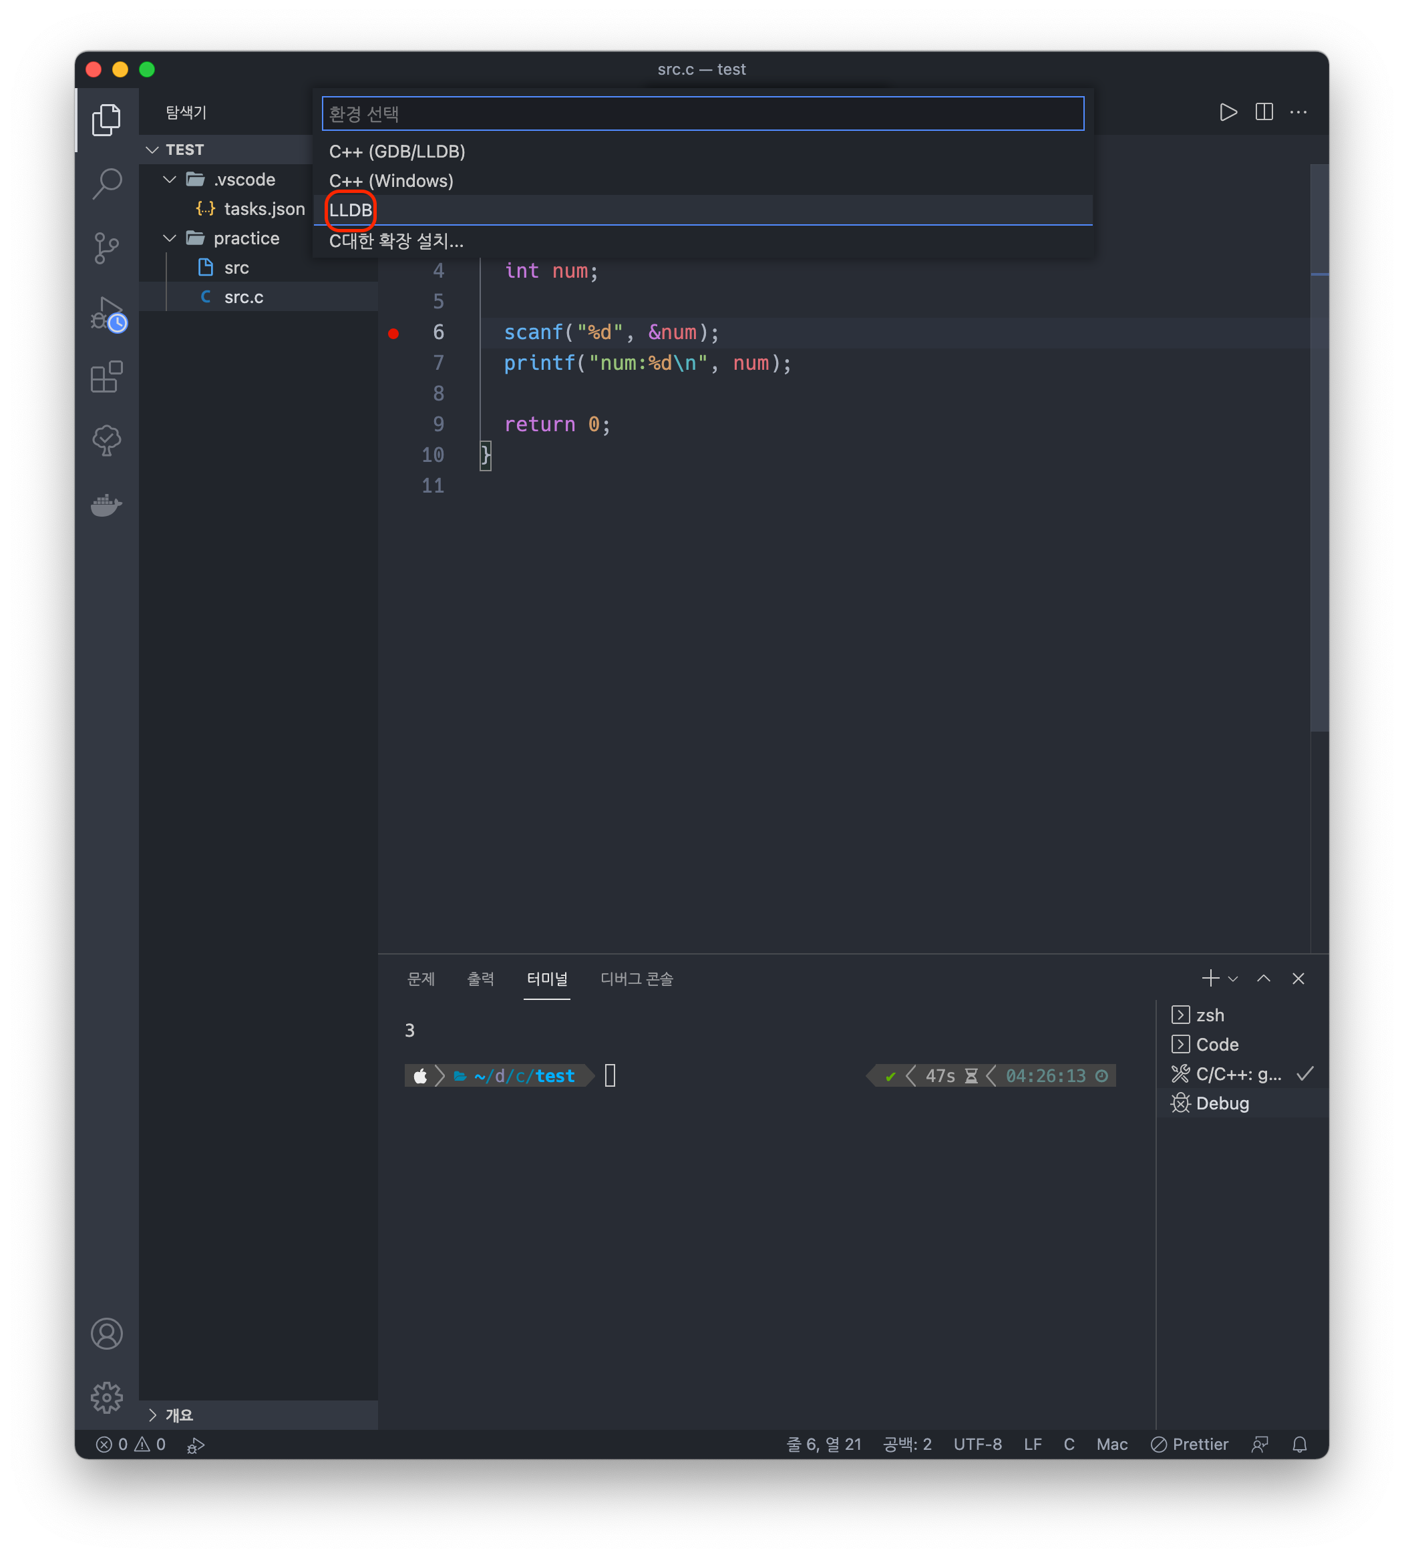Open the Manage gear settings icon
The image size is (1404, 1558).
[x=106, y=1397]
